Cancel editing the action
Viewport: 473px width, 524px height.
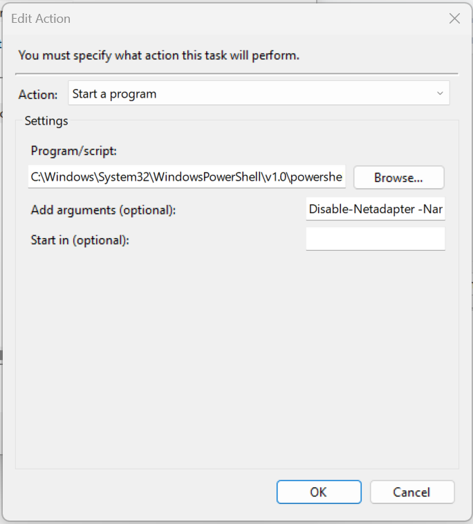pyautogui.click(x=412, y=492)
